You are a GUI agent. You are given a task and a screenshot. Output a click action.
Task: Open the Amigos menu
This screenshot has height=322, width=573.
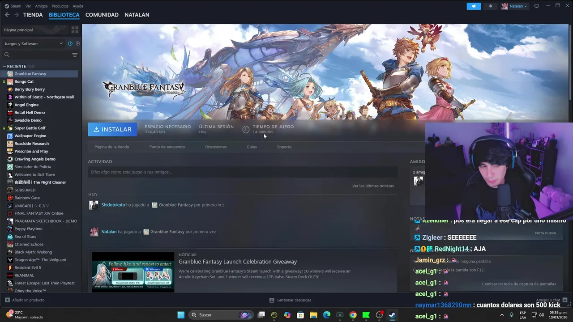point(41,6)
